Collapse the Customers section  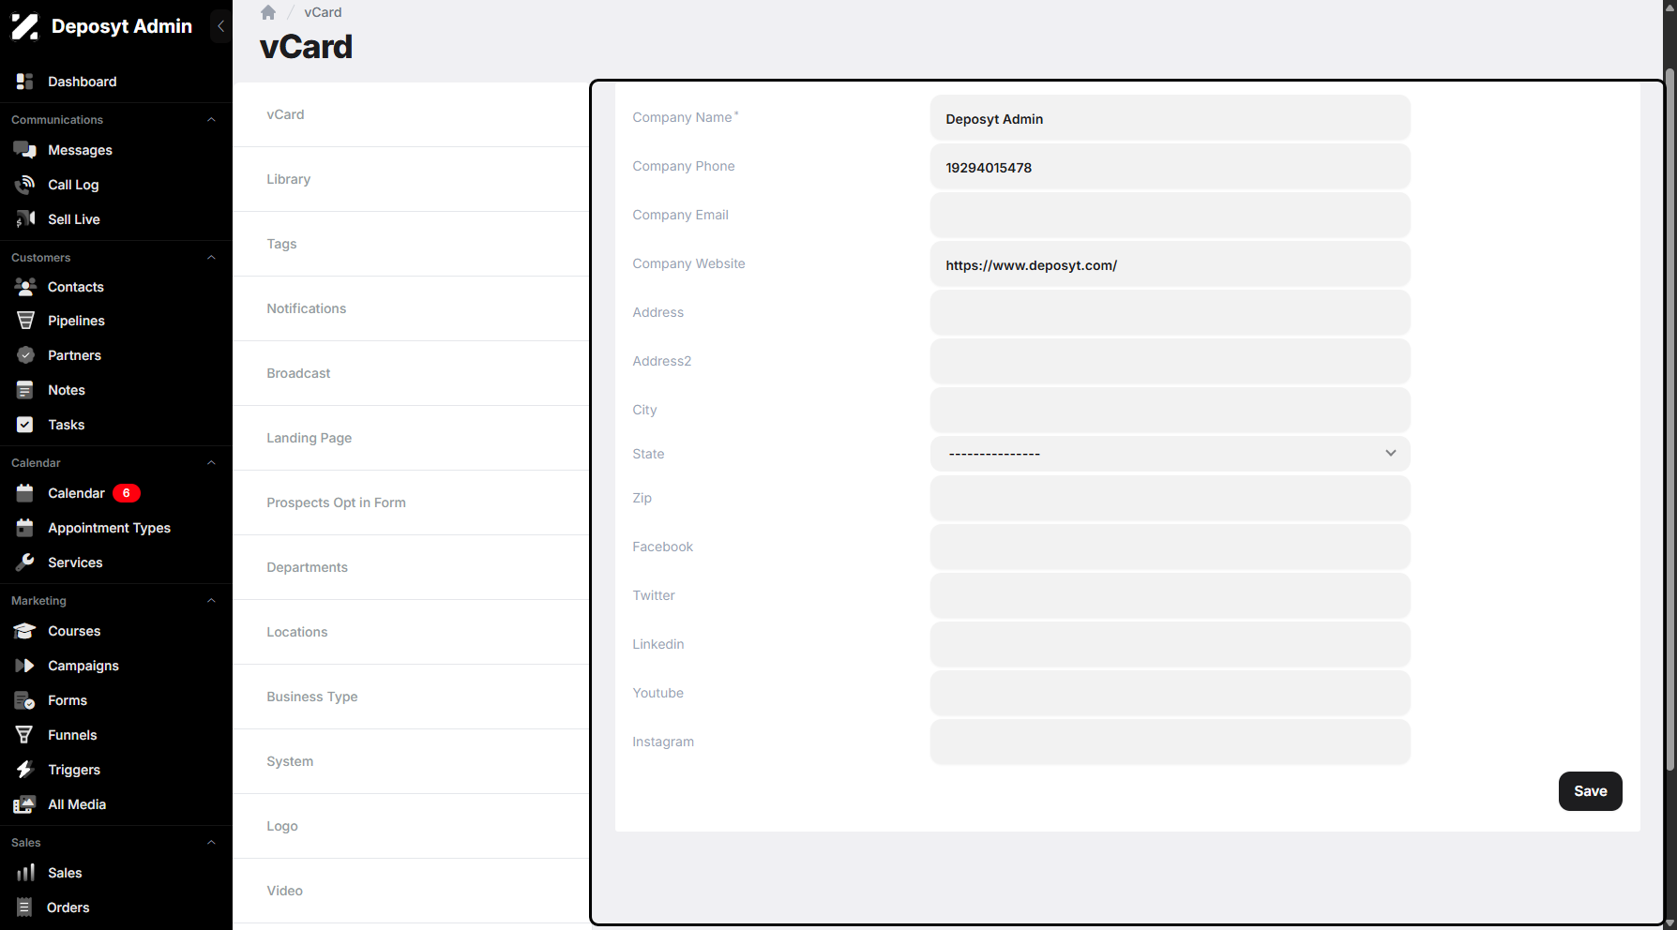[x=211, y=258]
